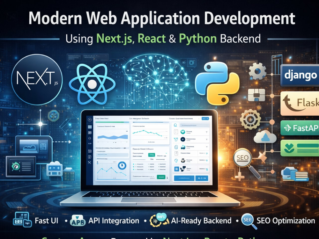Select the green FastAPI badge
The width and height of the screenshot is (319, 239).
click(x=300, y=128)
